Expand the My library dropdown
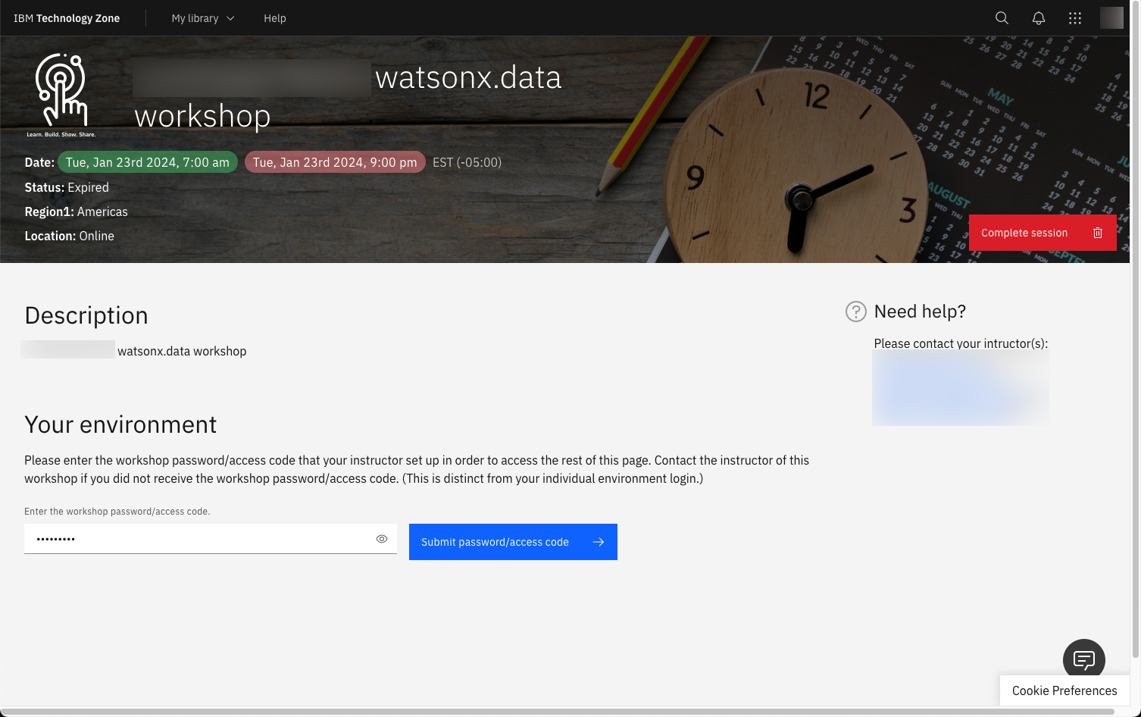1141x717 pixels. [x=203, y=18]
